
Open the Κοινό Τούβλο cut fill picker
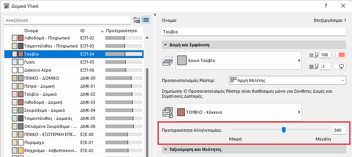238,61
